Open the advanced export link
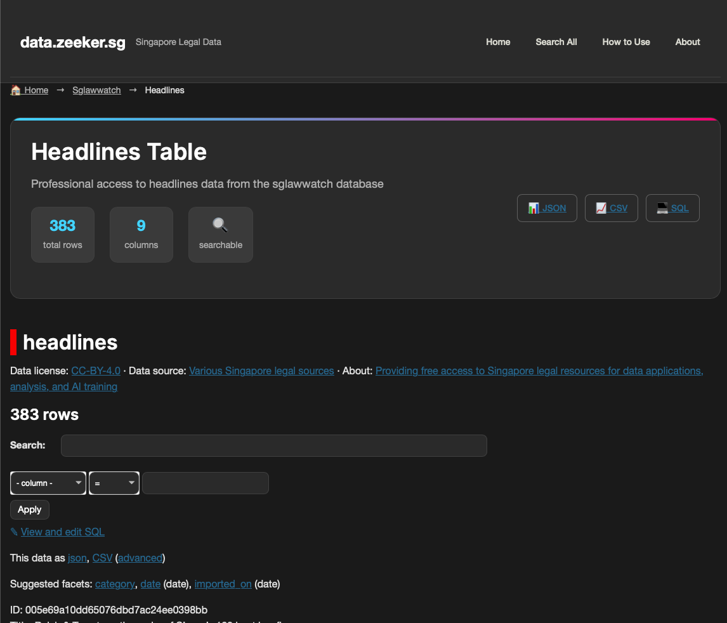Image resolution: width=727 pixels, height=623 pixels. (x=140, y=558)
